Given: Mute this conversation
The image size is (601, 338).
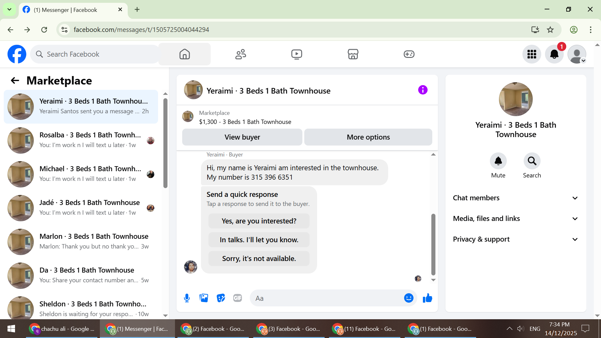Looking at the screenshot, I should pyautogui.click(x=498, y=161).
